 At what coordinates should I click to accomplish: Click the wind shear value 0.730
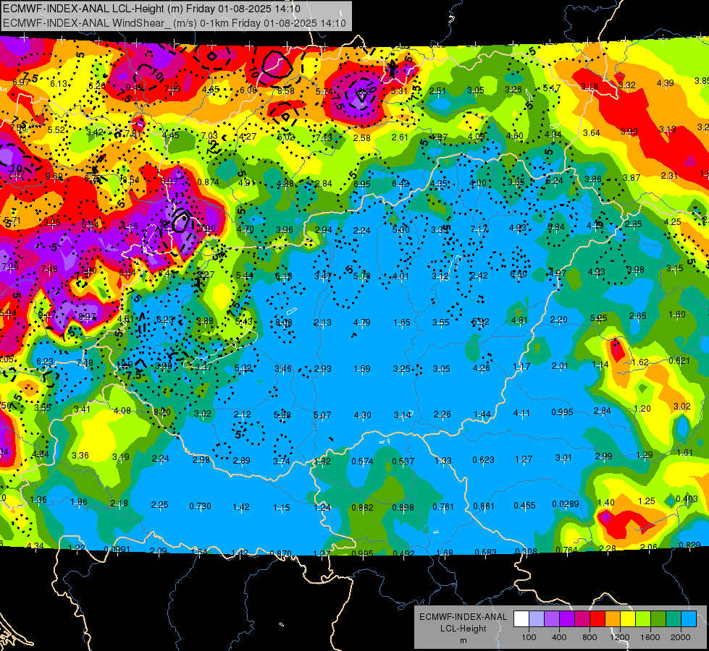coord(201,506)
